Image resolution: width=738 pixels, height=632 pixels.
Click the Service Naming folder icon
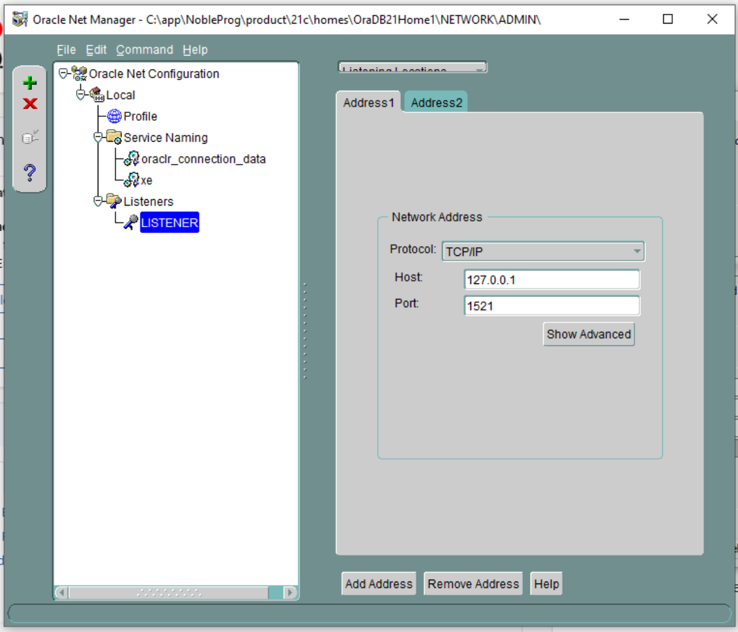114,137
